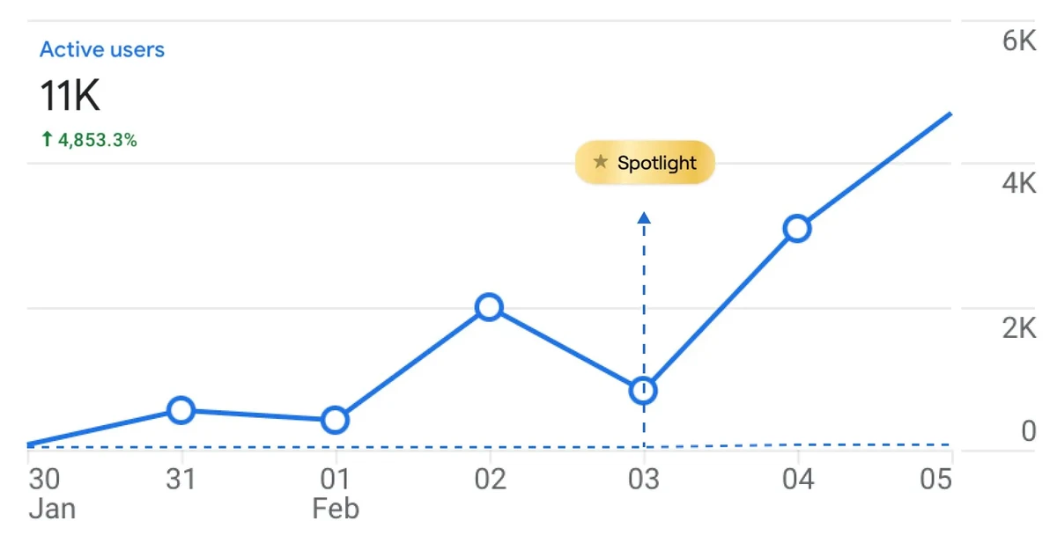Click the 05 date label on x-axis
This screenshot has height=543, width=1057.
[936, 480]
